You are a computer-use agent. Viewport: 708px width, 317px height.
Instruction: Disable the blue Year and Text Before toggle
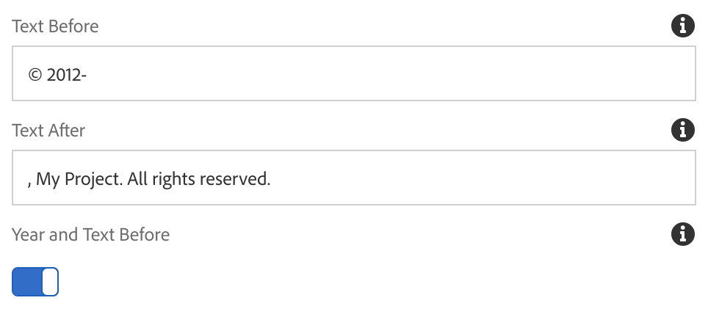35,282
